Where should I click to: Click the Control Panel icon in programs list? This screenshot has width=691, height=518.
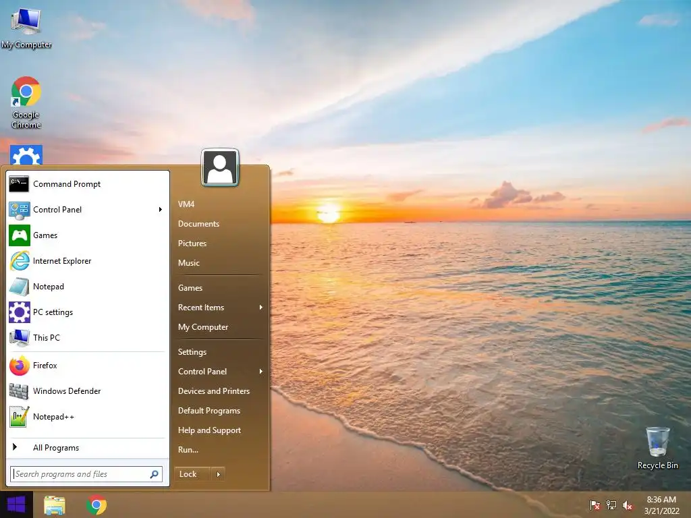(19, 210)
